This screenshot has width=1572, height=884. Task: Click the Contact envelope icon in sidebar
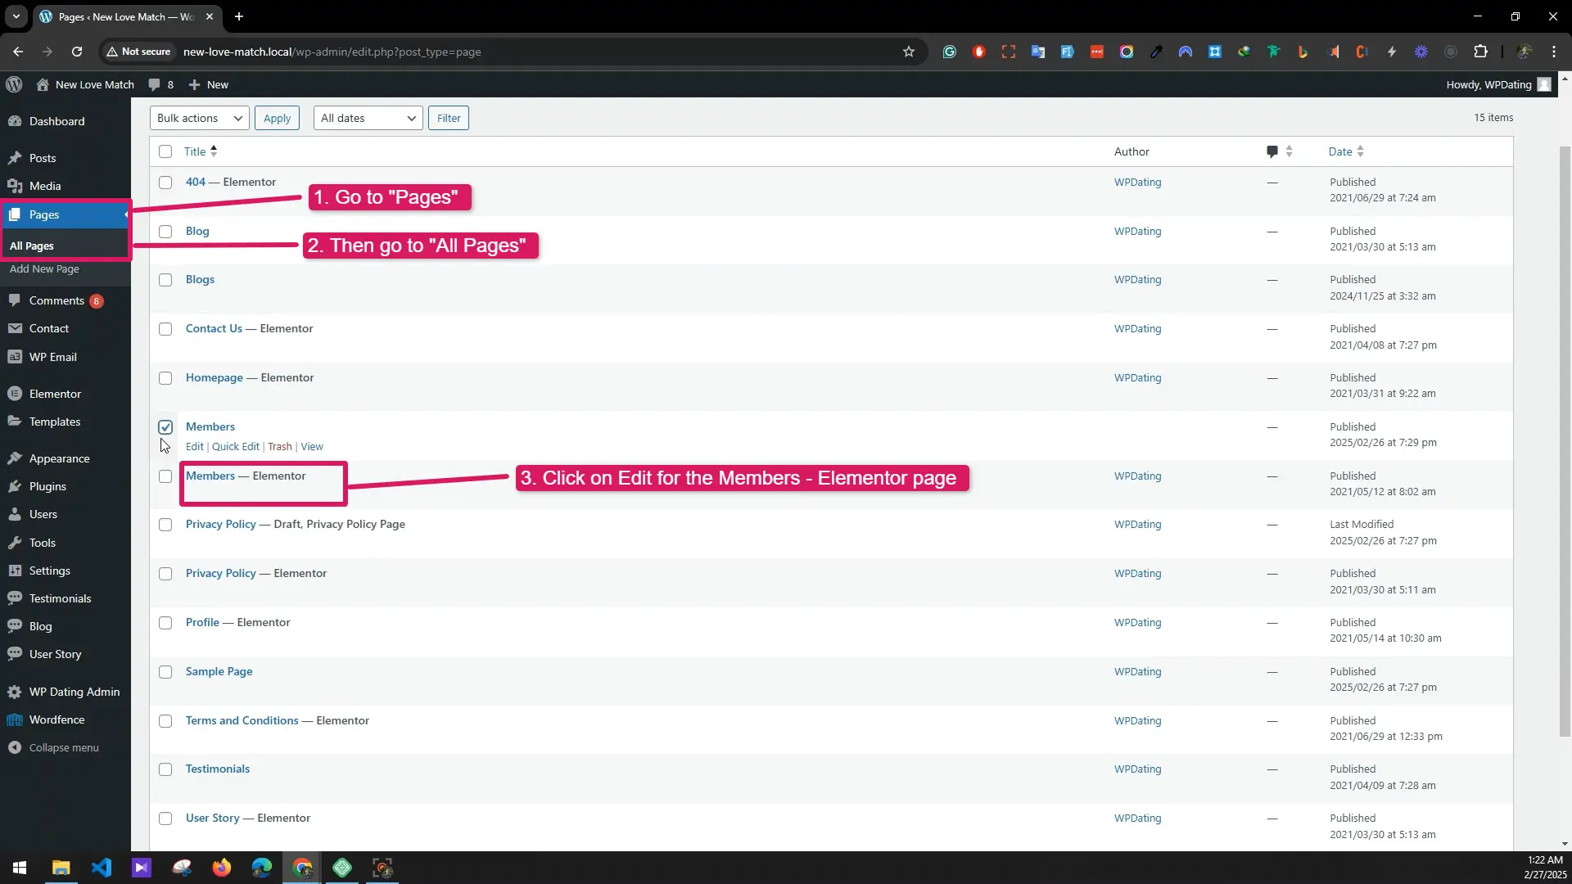click(x=15, y=328)
